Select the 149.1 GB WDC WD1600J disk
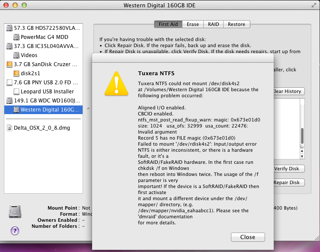 44,101
